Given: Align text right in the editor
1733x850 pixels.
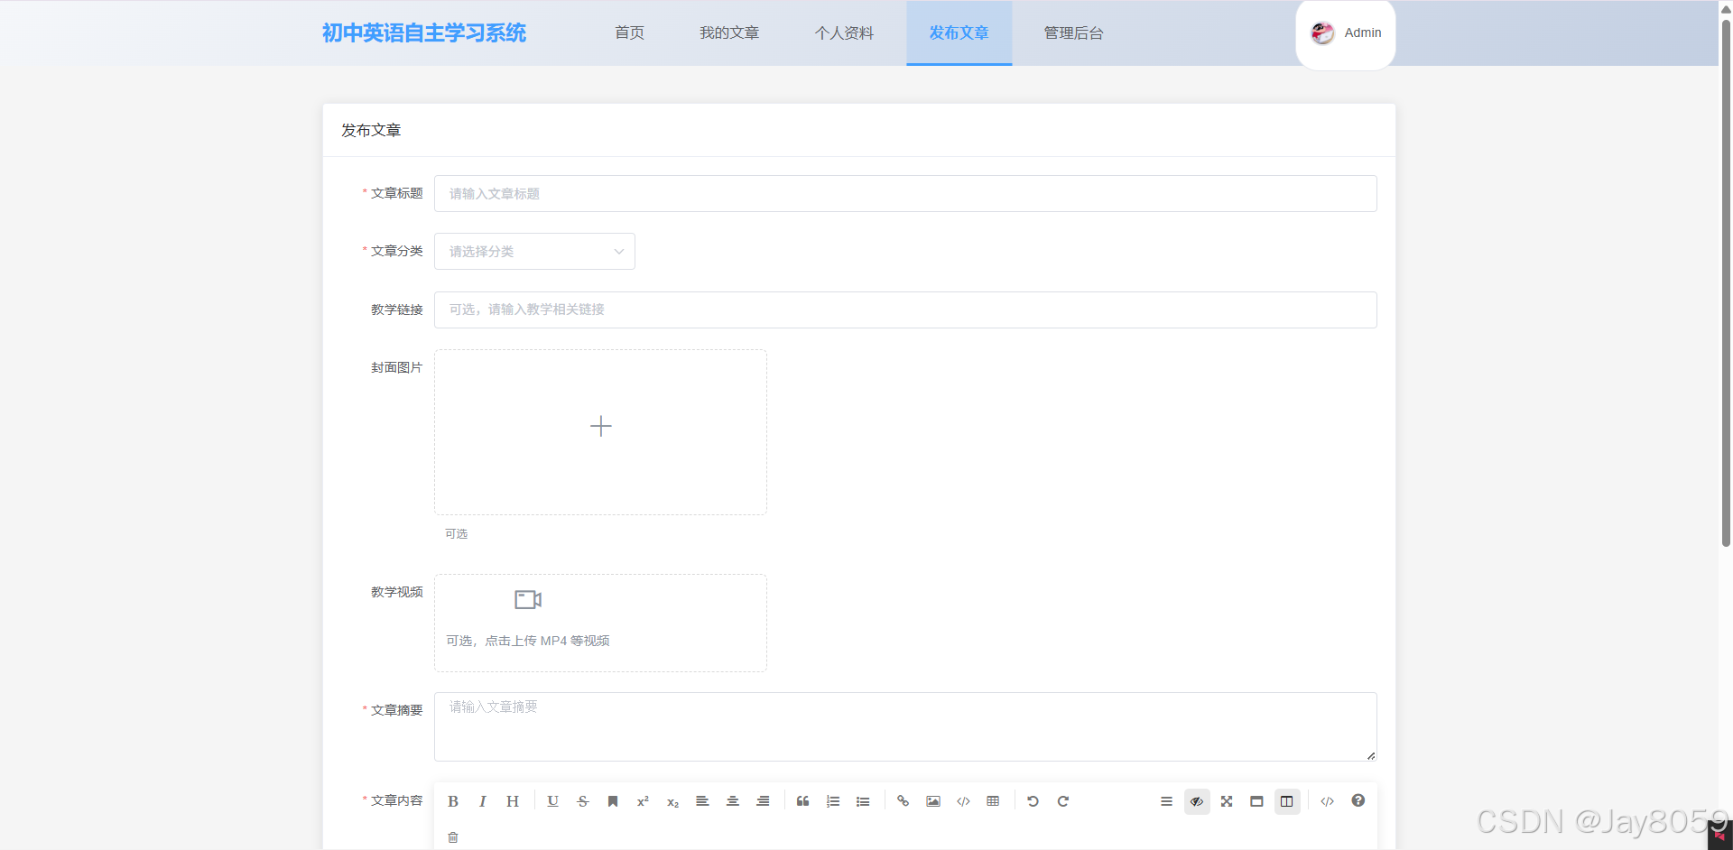Looking at the screenshot, I should coord(763,801).
